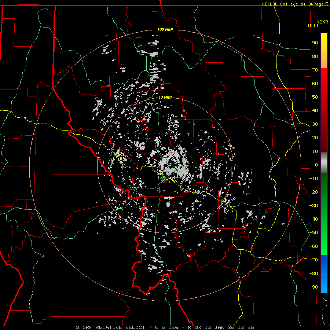This screenshot has height=330, width=330.
Task: Click the 30 value on velocity scale
Action: coord(315,124)
